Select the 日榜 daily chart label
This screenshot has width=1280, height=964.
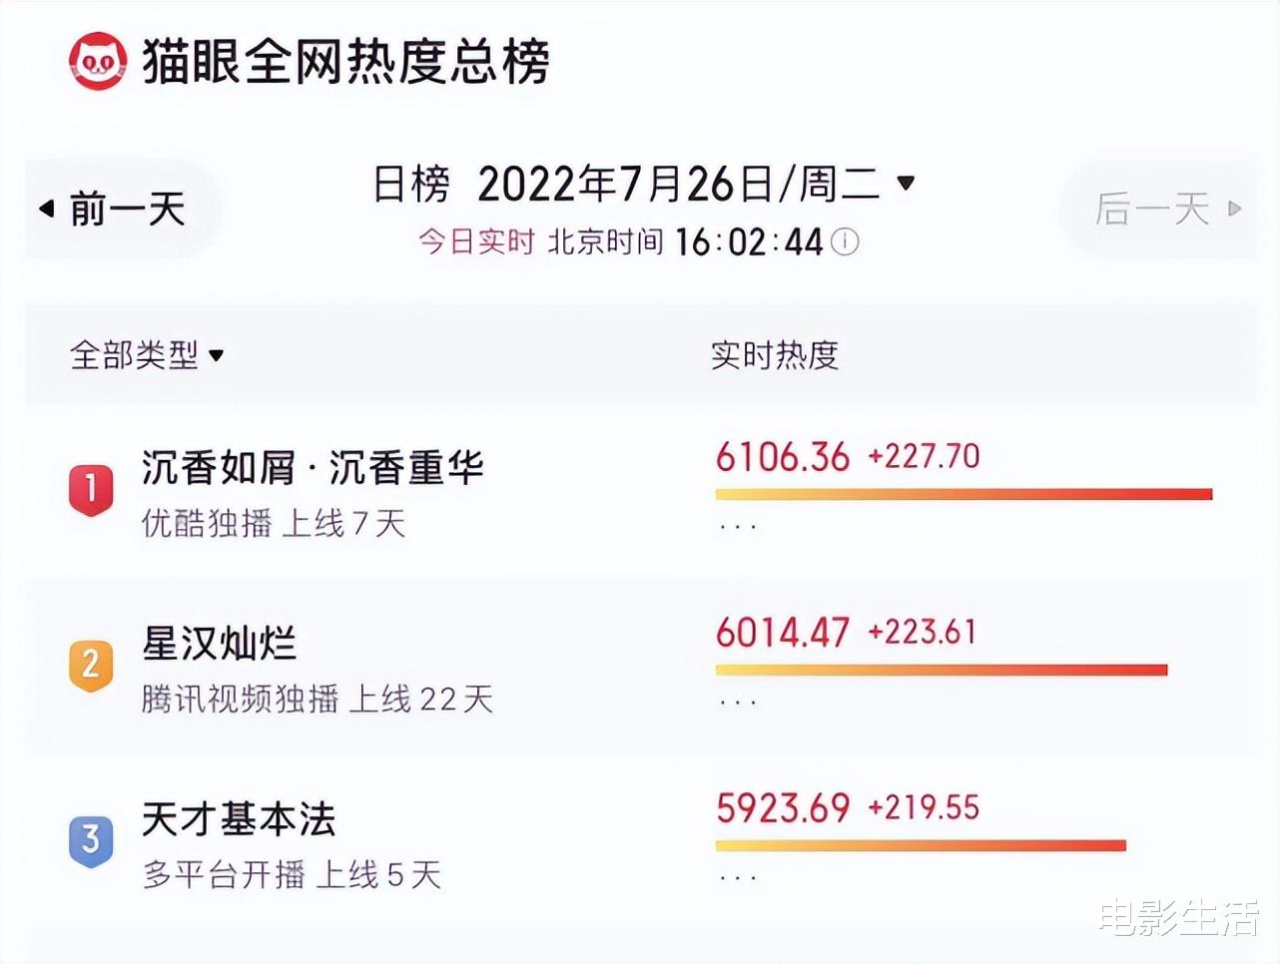tap(411, 184)
